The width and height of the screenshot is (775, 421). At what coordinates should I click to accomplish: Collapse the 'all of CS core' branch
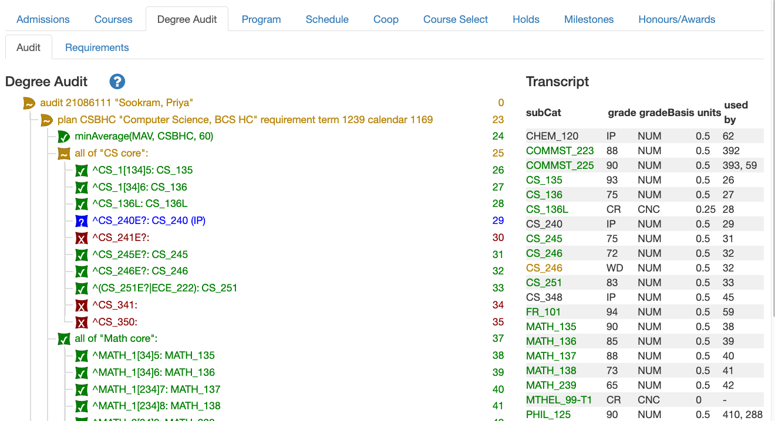click(x=63, y=153)
